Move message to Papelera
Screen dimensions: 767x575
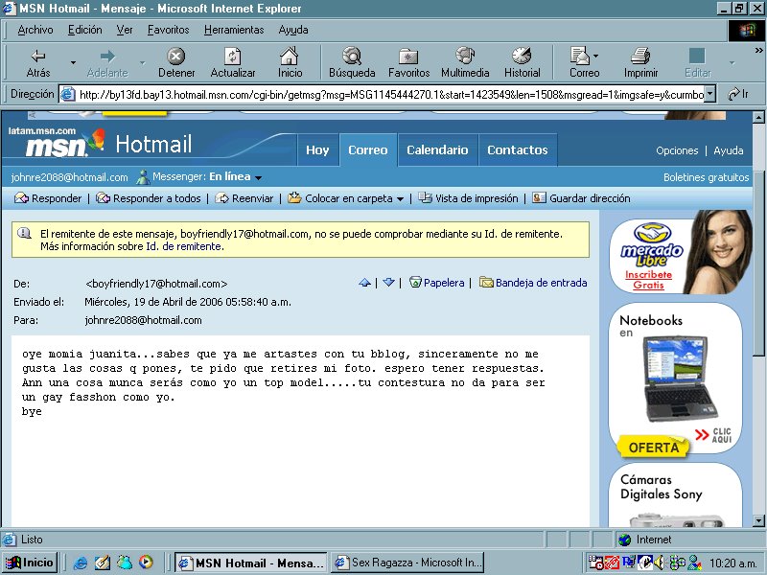click(437, 283)
